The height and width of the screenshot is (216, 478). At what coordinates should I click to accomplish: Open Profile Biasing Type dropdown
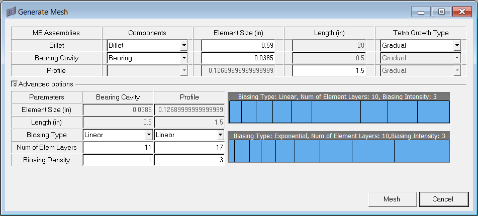coord(220,135)
